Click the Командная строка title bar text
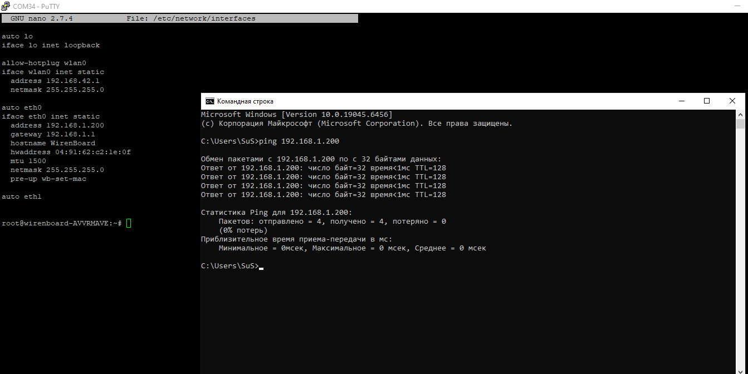748x374 pixels. (245, 101)
